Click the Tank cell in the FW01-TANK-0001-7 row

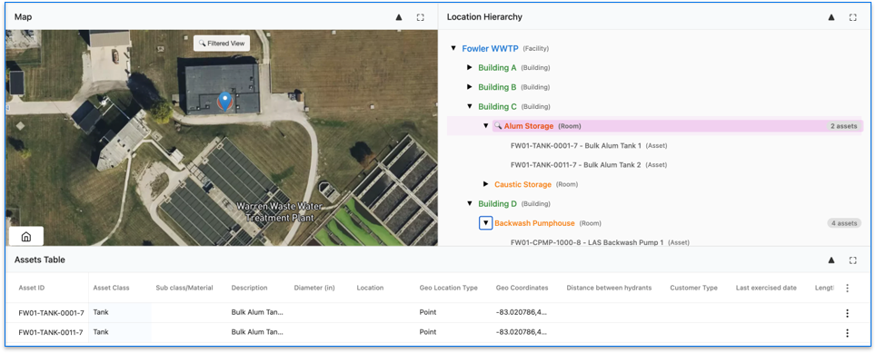click(101, 312)
